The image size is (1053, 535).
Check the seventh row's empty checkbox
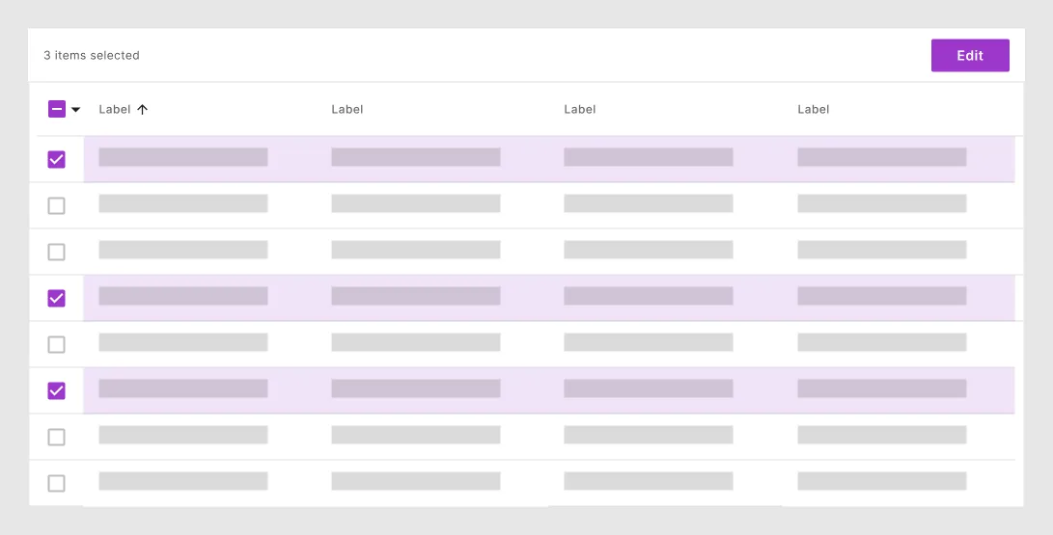click(x=56, y=437)
